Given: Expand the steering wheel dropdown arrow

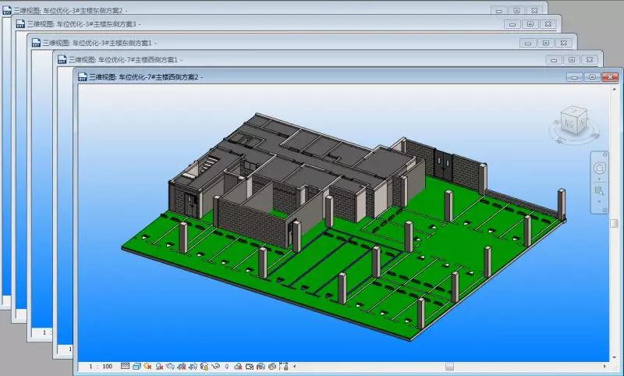Looking at the screenshot, I should pos(599,179).
